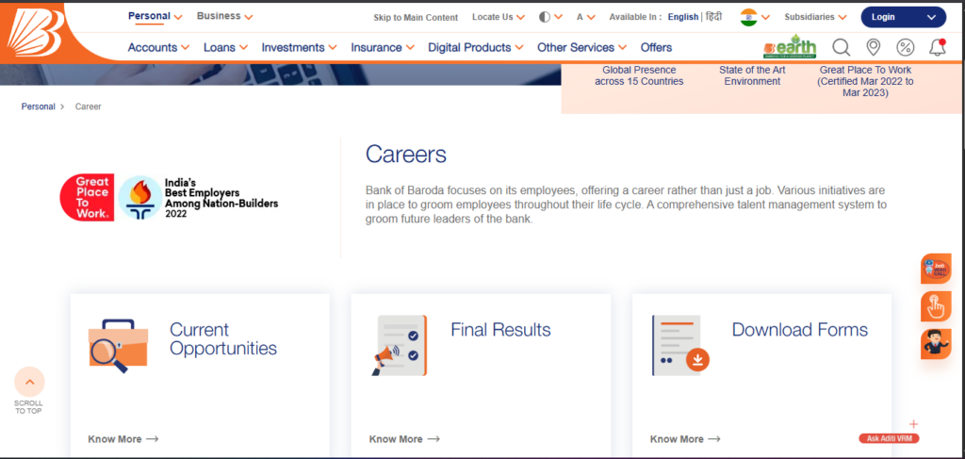Image resolution: width=965 pixels, height=459 pixels.
Task: Open the notifications bell icon
Action: click(938, 47)
